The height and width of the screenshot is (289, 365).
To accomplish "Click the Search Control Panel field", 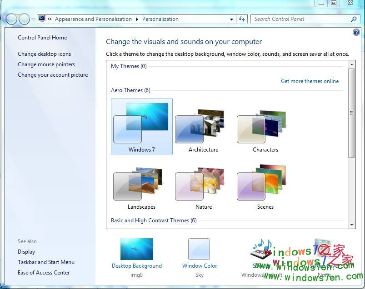I will (x=300, y=19).
